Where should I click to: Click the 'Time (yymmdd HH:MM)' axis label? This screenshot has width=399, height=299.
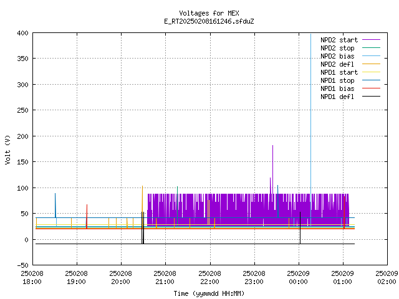click(209, 293)
